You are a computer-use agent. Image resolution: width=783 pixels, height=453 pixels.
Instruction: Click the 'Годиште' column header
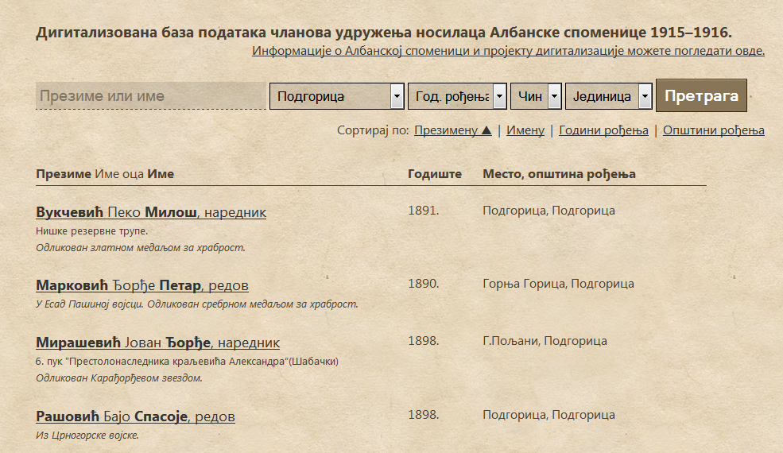435,174
